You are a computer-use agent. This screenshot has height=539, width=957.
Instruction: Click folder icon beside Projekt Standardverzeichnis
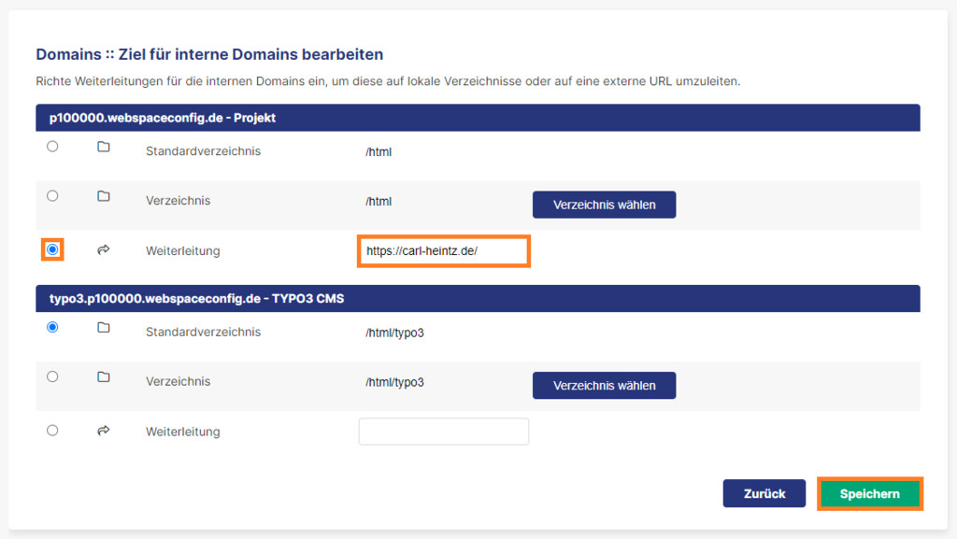point(104,147)
